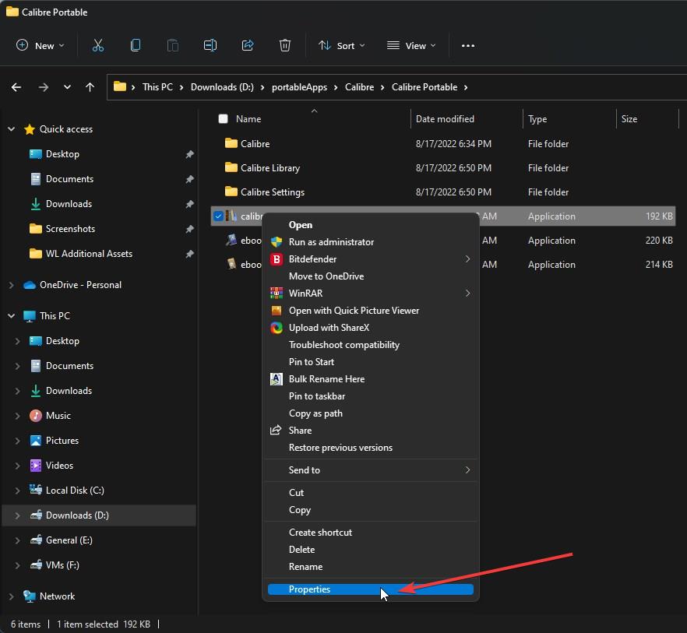Click the Share icon in toolbar
The image size is (687, 633).
248,46
